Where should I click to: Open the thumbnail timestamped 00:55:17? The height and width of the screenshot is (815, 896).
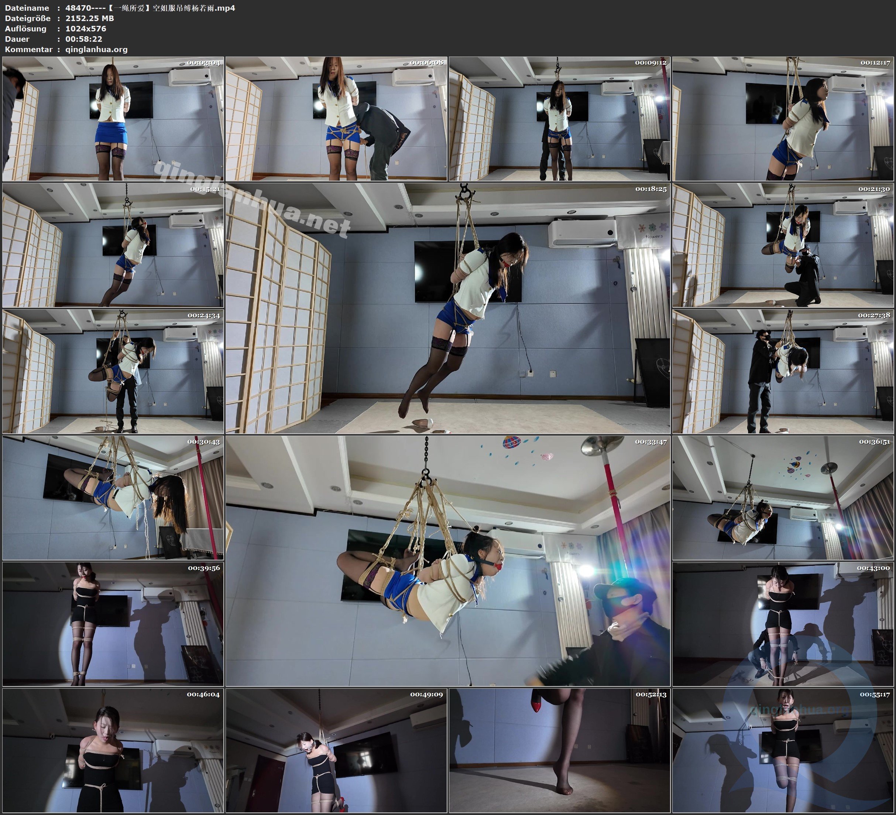pyautogui.click(x=783, y=750)
